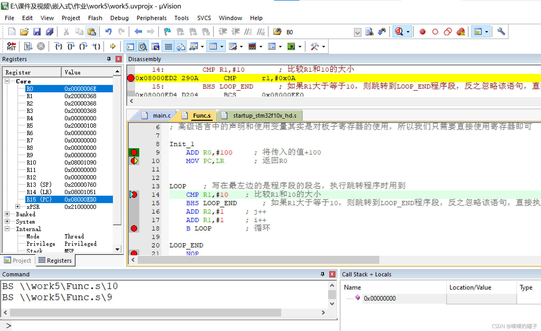Viewport: 541px width, 331px height.
Task: Close the Registers panel
Action: [118, 59]
